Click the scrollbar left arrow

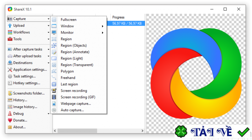click(x=55, y=131)
